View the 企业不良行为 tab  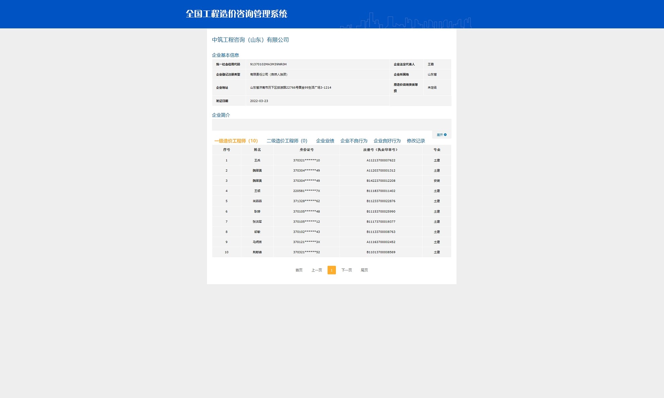coord(354,141)
